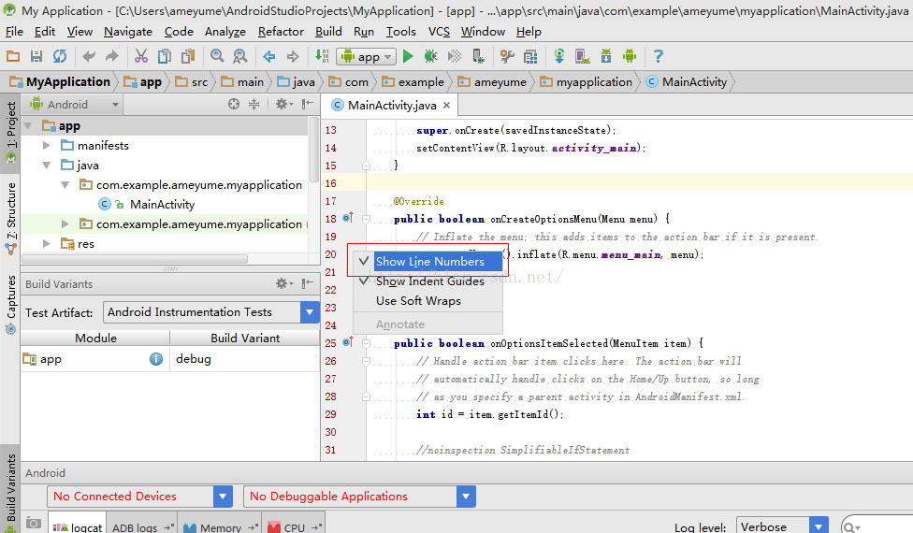This screenshot has width=913, height=533.
Task: Open the File menu
Action: 14,32
